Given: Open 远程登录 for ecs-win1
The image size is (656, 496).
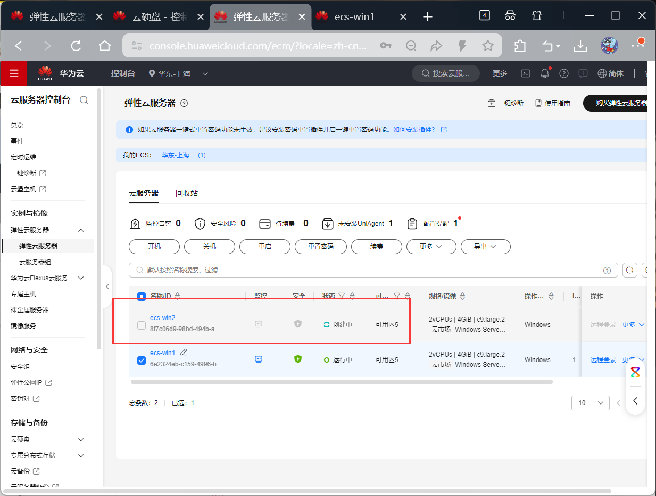Looking at the screenshot, I should (x=603, y=360).
